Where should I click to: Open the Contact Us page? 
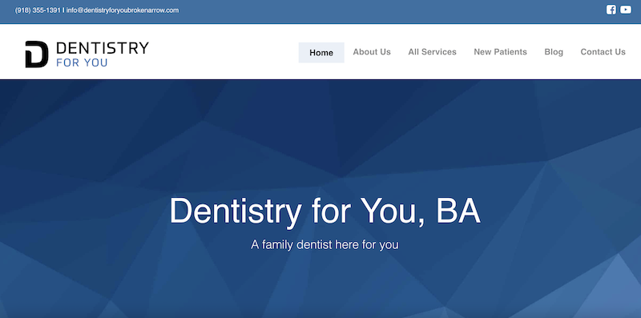[603, 52]
